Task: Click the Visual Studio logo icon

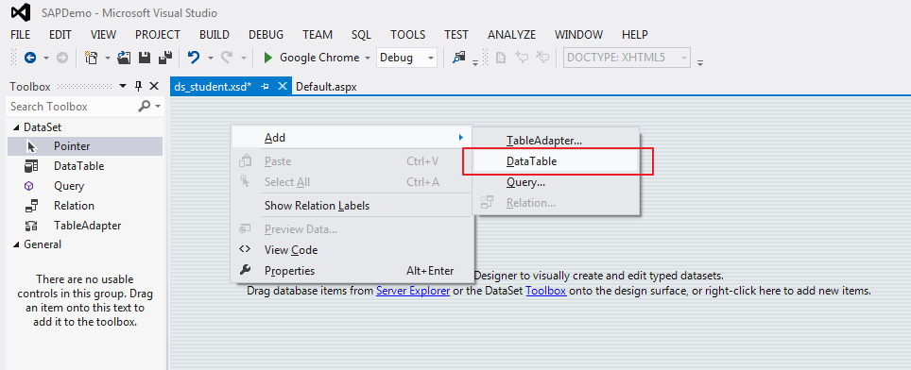Action: pyautogui.click(x=21, y=13)
